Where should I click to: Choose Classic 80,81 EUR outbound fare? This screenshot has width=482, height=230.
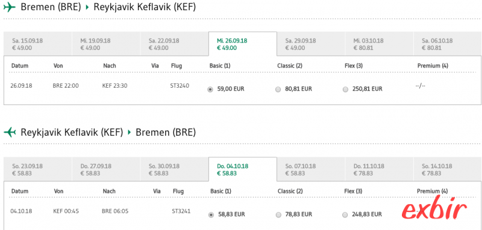[x=278, y=89]
